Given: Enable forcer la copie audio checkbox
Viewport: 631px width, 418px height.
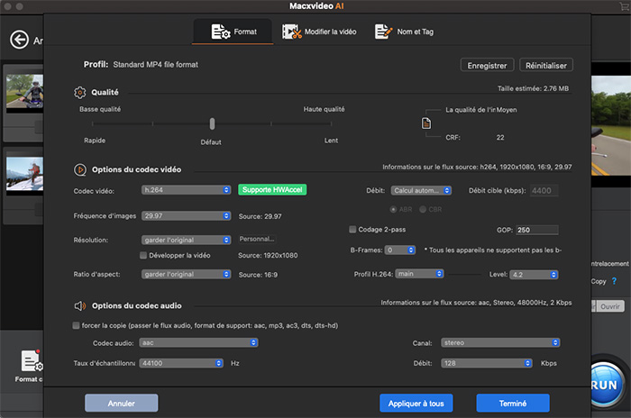Looking at the screenshot, I should [76, 325].
